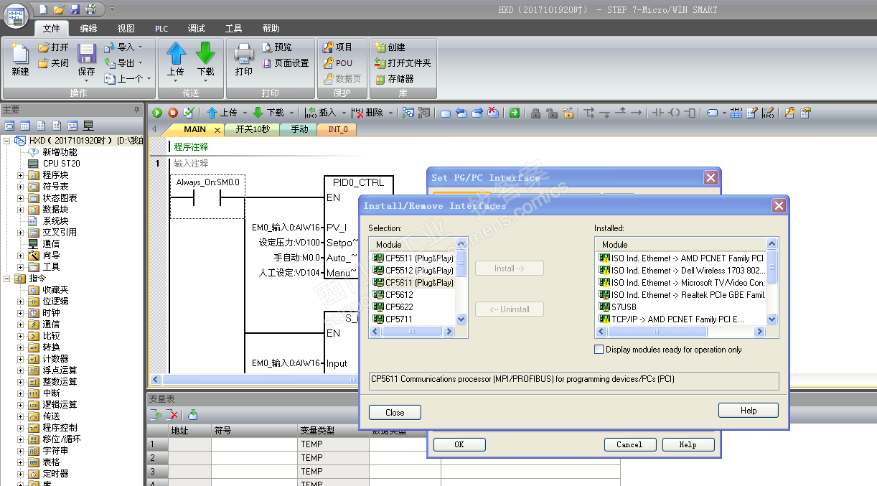Click the Compile icon in editor toolbar

point(189,113)
